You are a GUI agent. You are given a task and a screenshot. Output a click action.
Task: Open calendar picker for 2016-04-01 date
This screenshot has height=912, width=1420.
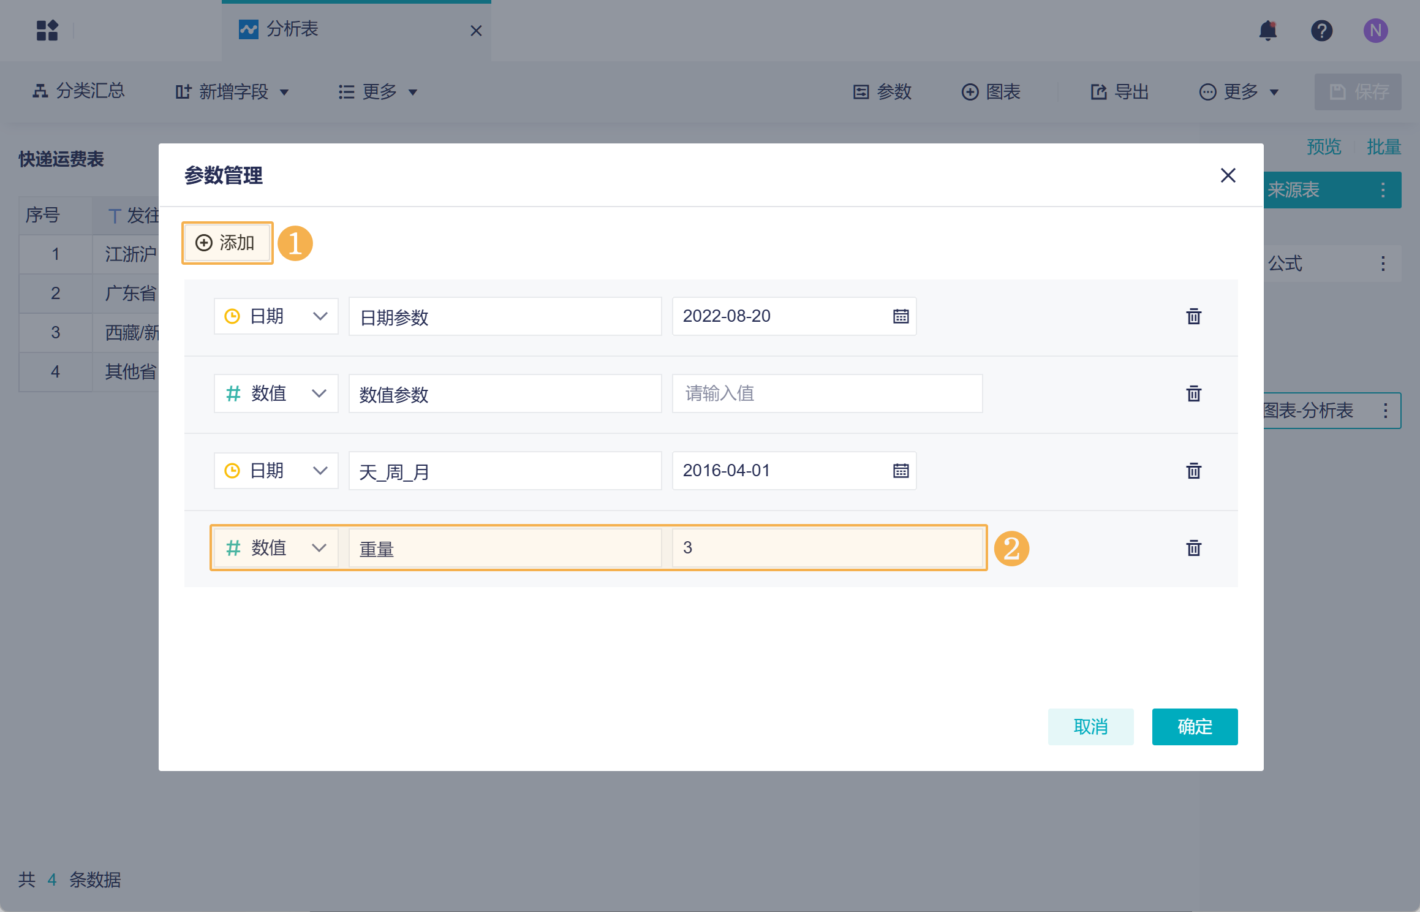(901, 471)
